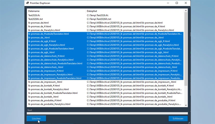Click the Start status label
Viewport: 215px width, 124px height.
point(30,110)
